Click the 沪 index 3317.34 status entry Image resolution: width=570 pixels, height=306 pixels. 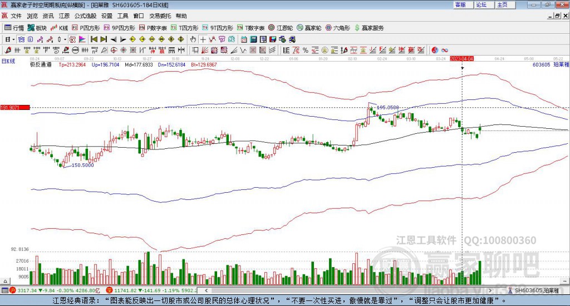click(55, 290)
